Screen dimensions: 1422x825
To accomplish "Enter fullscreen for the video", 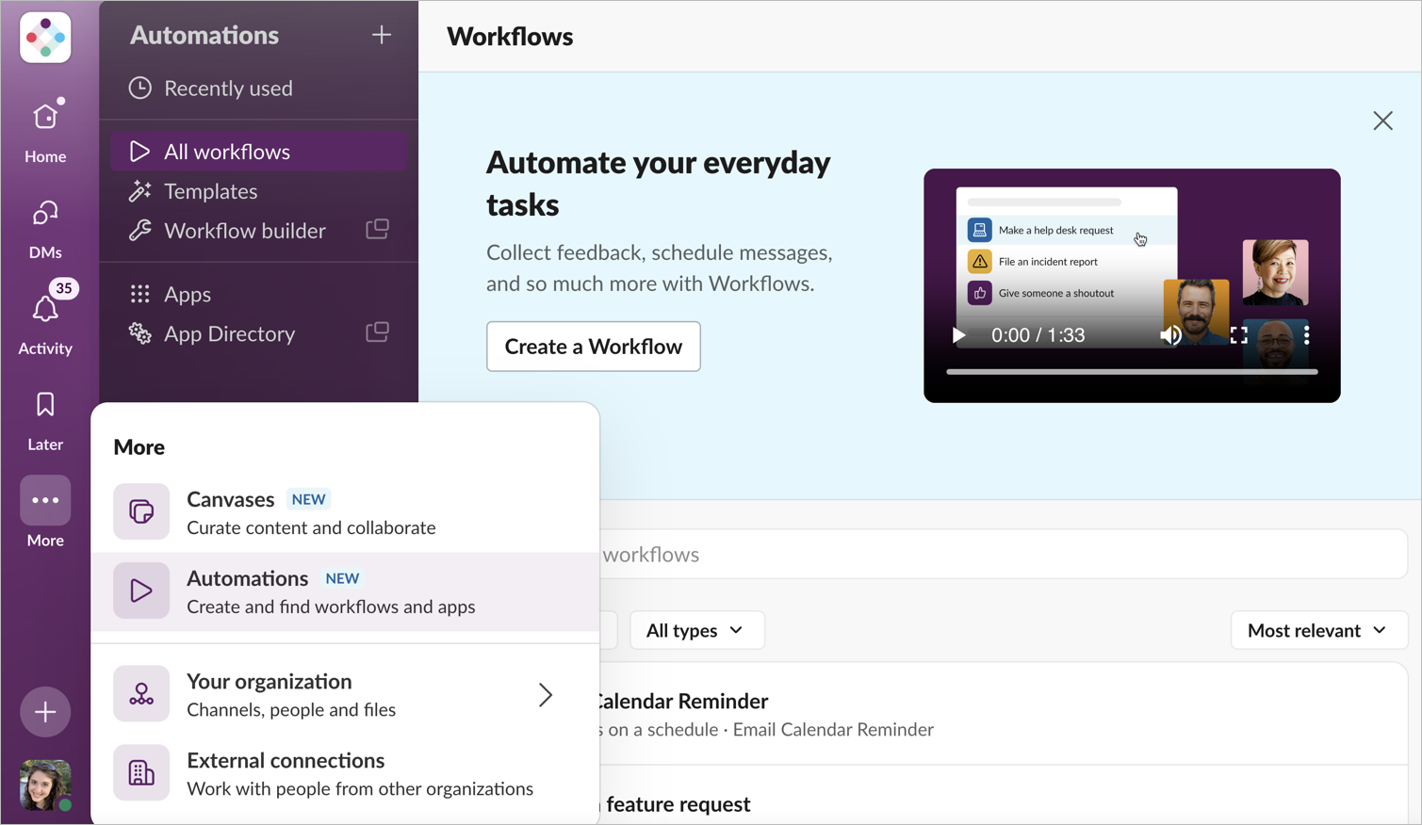I will click(x=1238, y=335).
